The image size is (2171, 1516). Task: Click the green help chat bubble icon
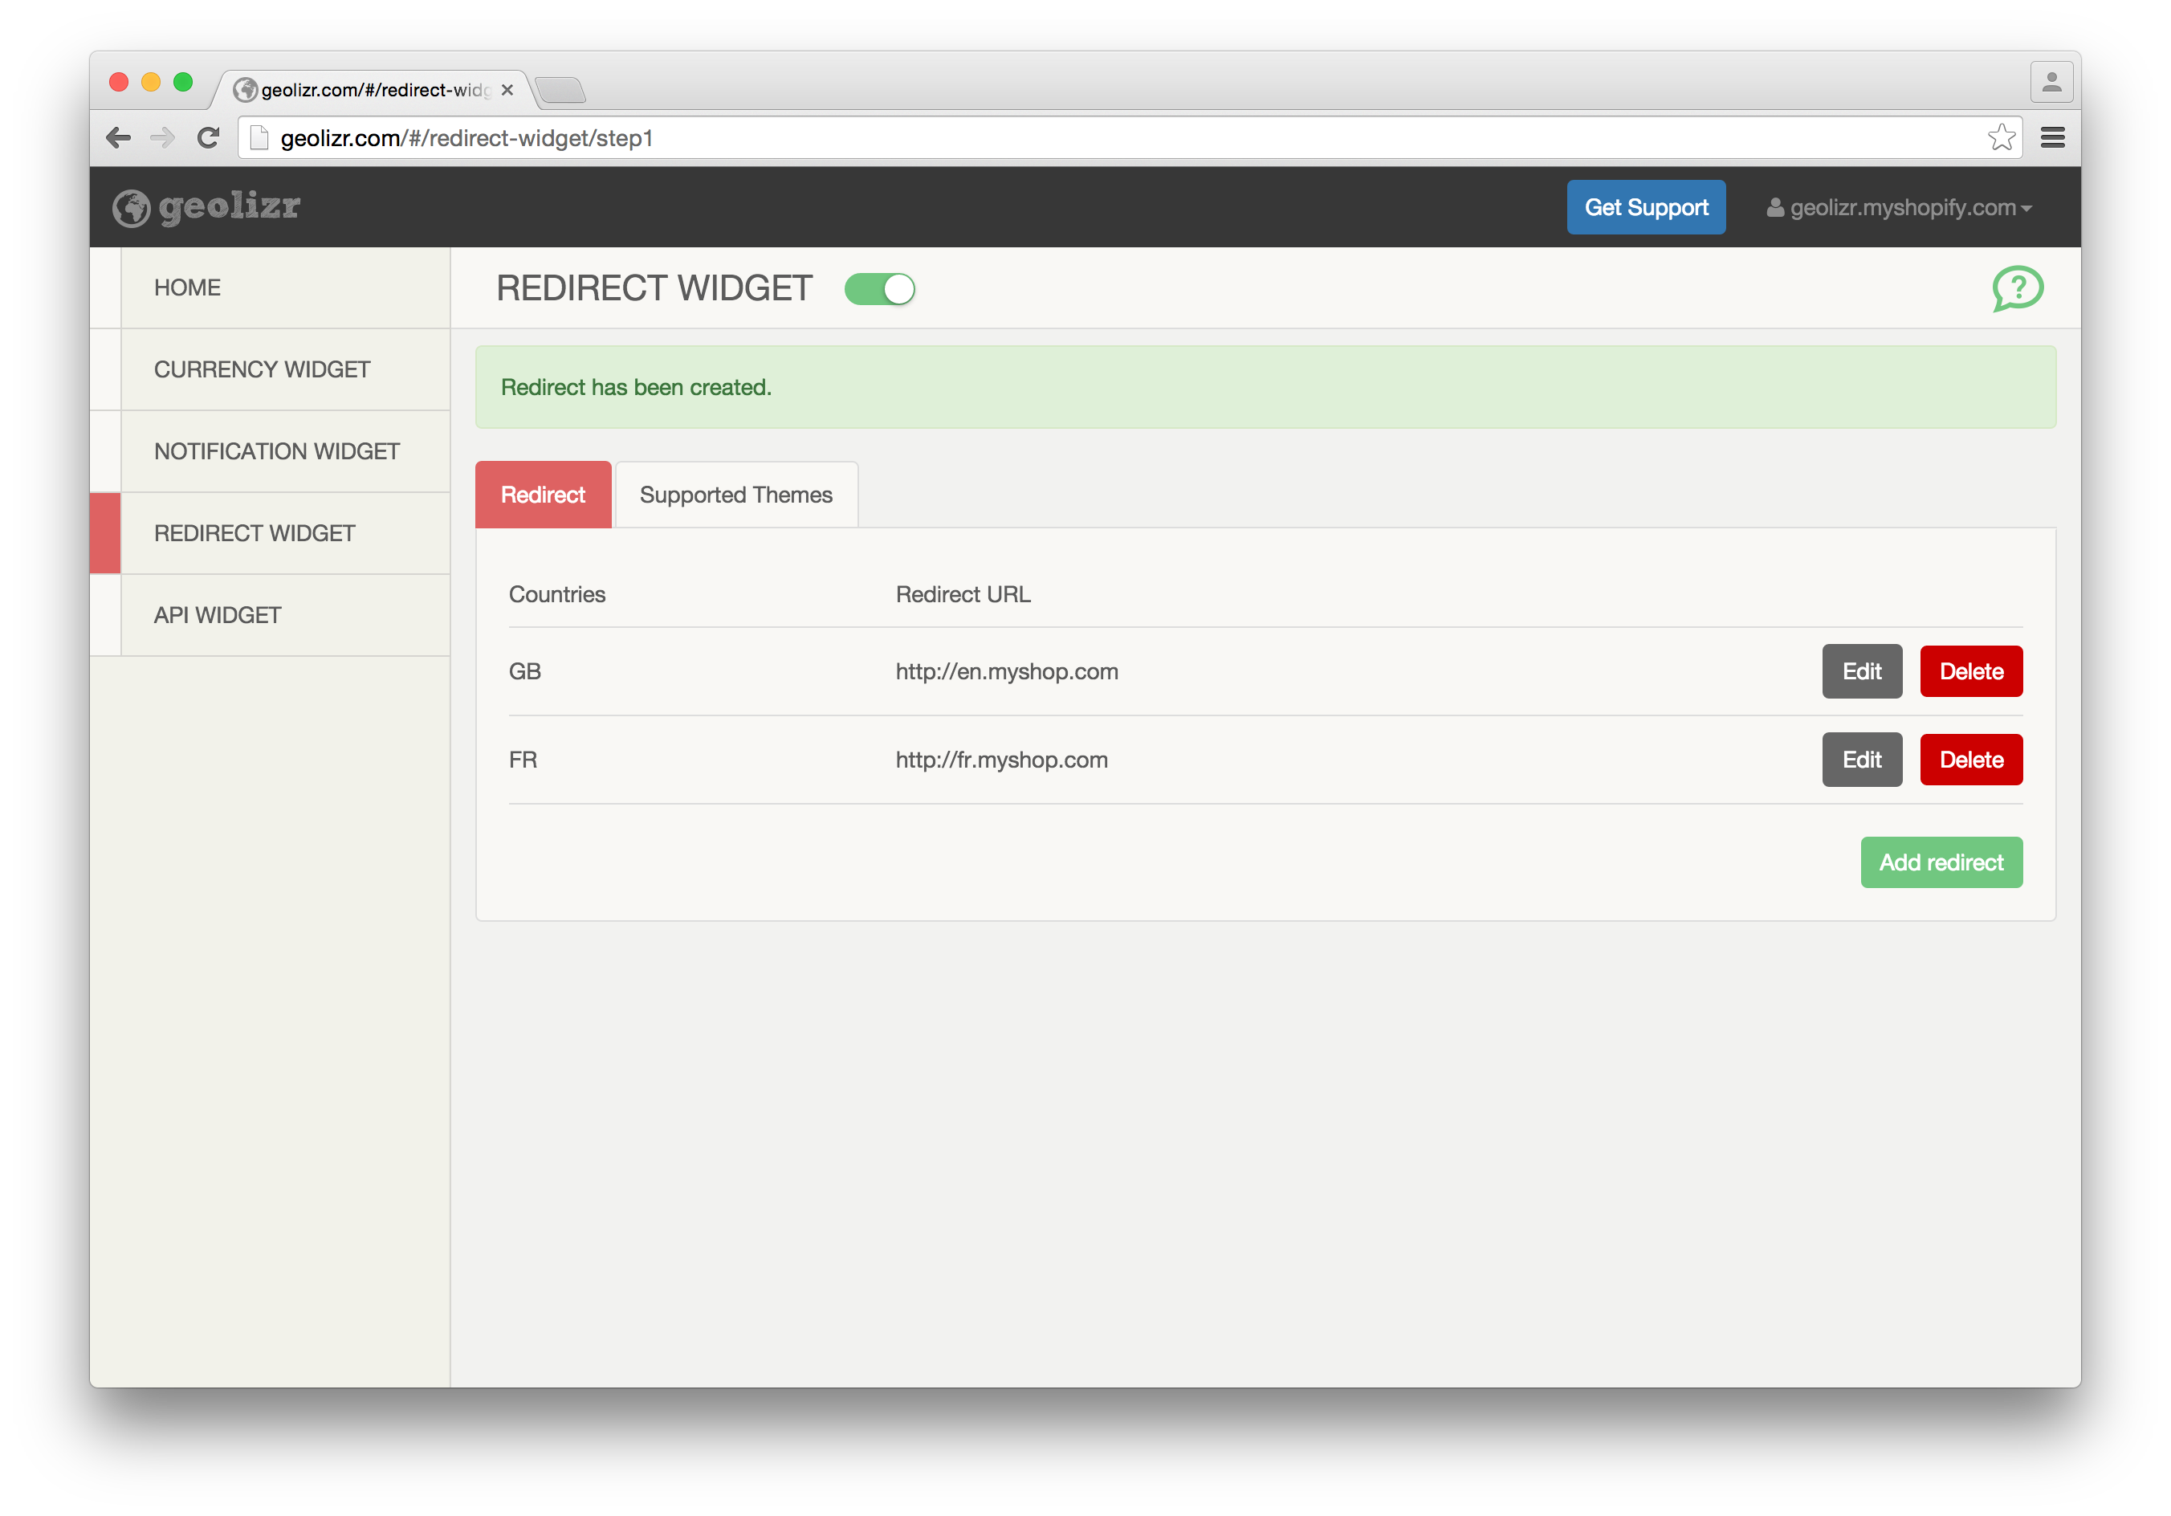click(2017, 287)
